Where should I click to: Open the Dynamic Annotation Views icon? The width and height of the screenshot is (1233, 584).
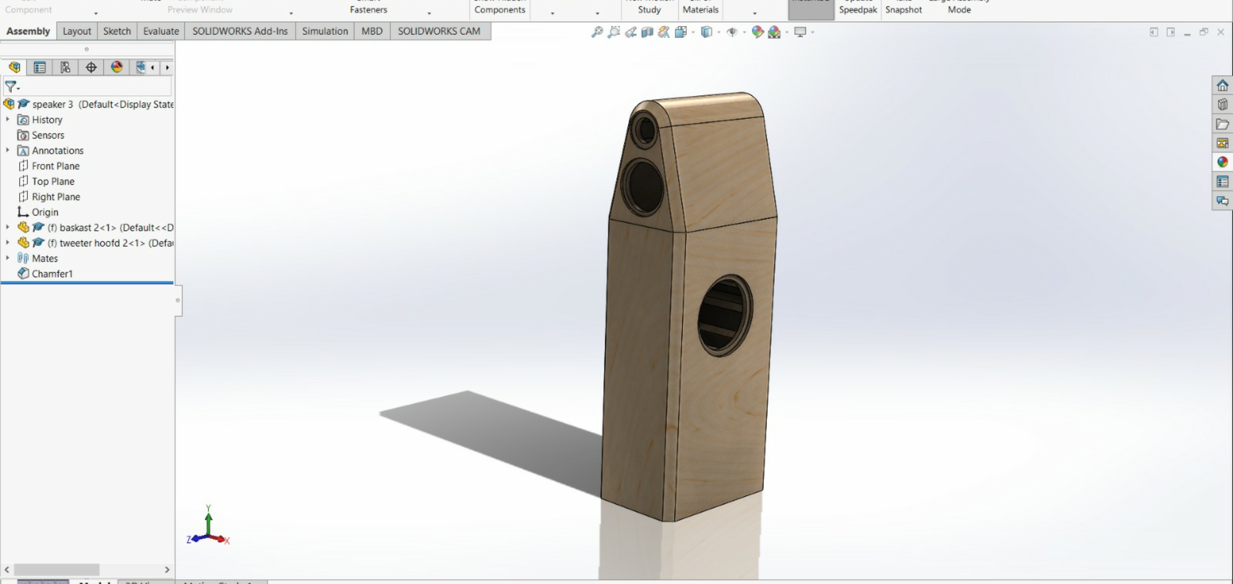point(664,32)
